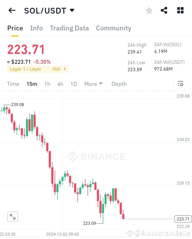This screenshot has width=192, height=239.
Task: Open the markets grid icon
Action: click(180, 10)
